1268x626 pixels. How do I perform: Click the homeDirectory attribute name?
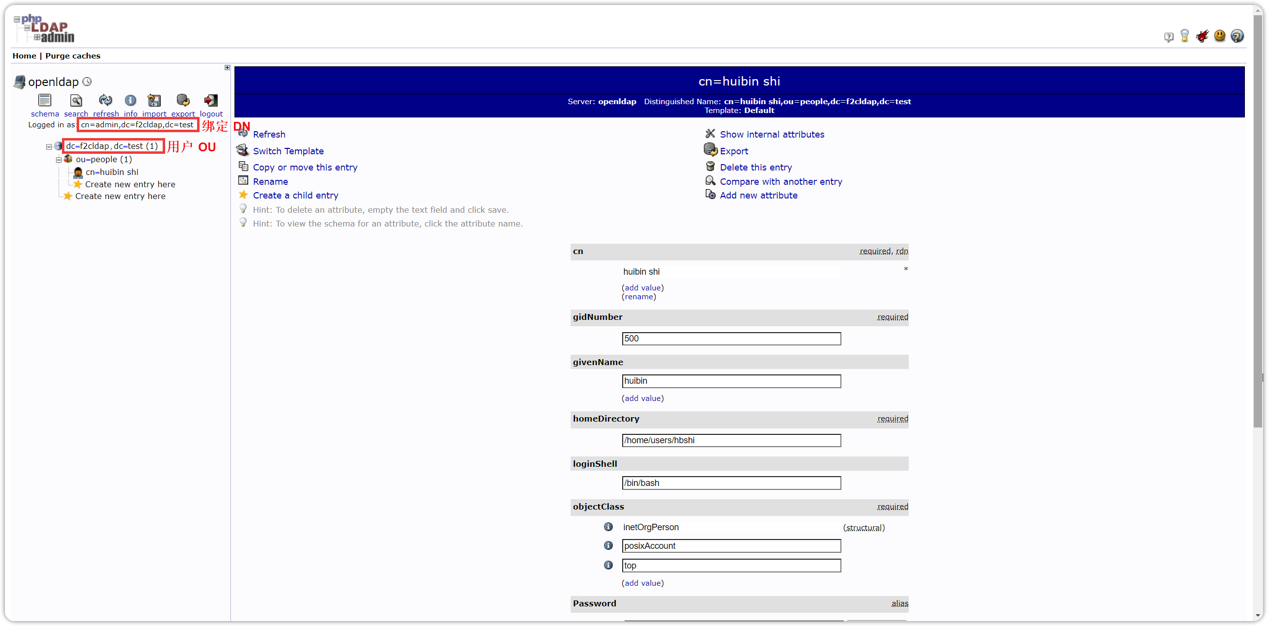tap(606, 419)
